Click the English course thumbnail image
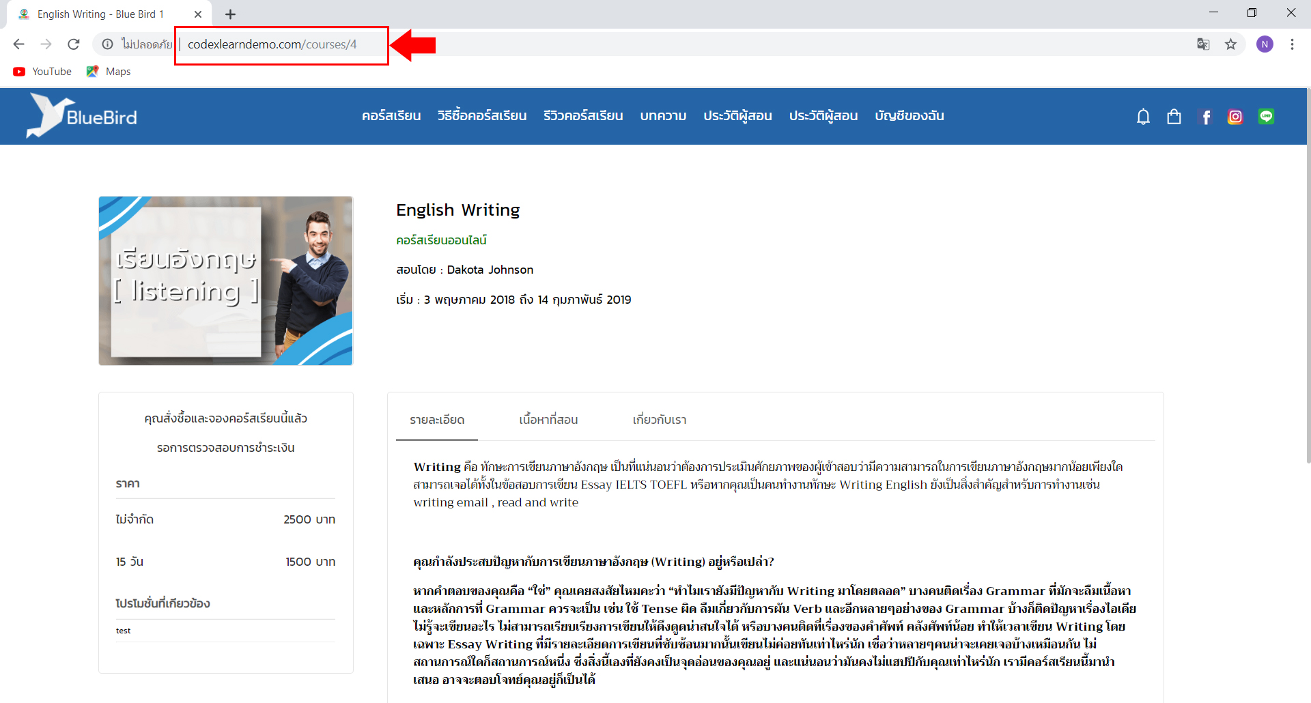Image resolution: width=1311 pixels, height=703 pixels. (225, 281)
